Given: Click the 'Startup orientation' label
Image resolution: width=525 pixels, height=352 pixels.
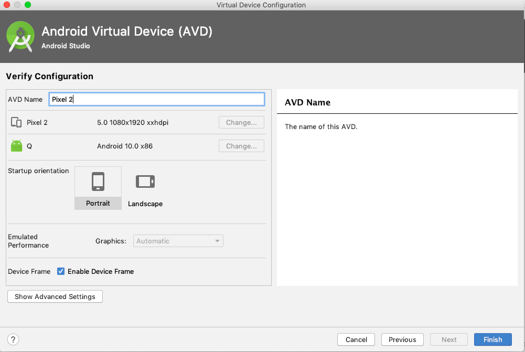Looking at the screenshot, I should point(38,171).
